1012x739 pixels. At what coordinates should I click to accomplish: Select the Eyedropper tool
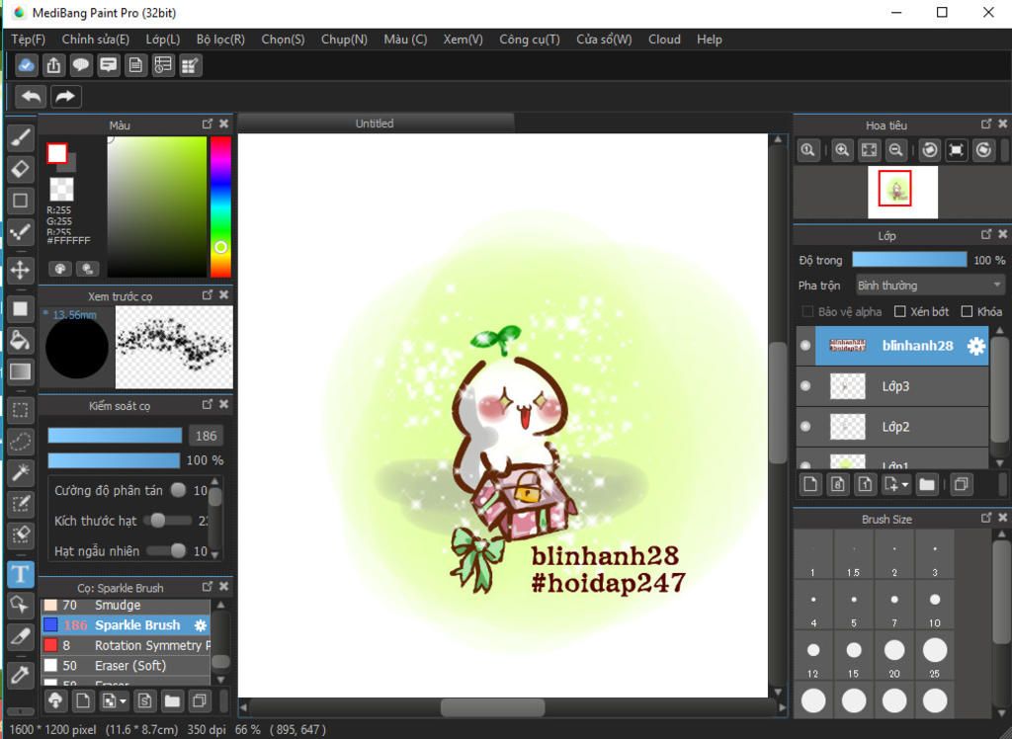pyautogui.click(x=20, y=675)
